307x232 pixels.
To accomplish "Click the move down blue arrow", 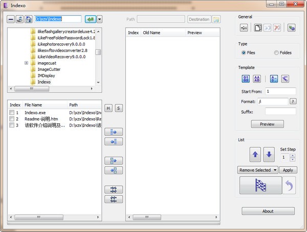I will point(269,154).
